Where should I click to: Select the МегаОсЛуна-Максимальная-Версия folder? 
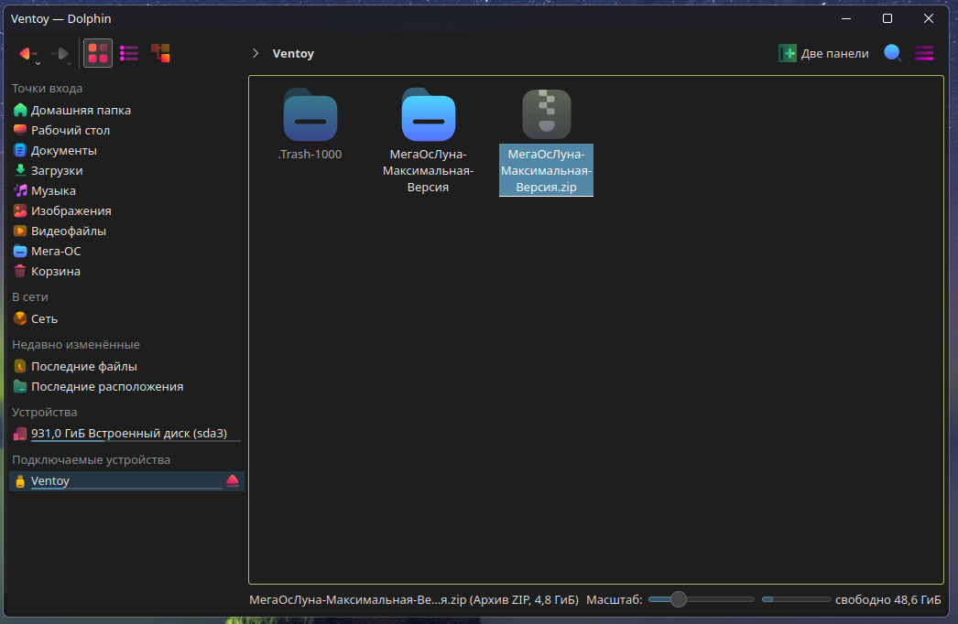[x=429, y=141]
